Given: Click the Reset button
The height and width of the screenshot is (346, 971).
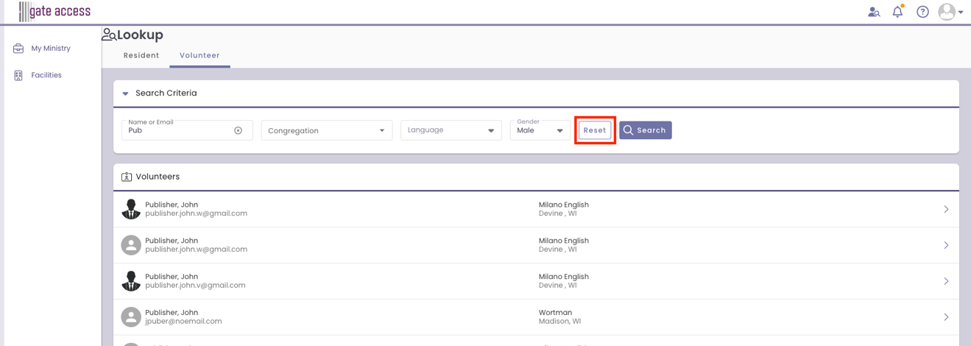Looking at the screenshot, I should (x=595, y=130).
